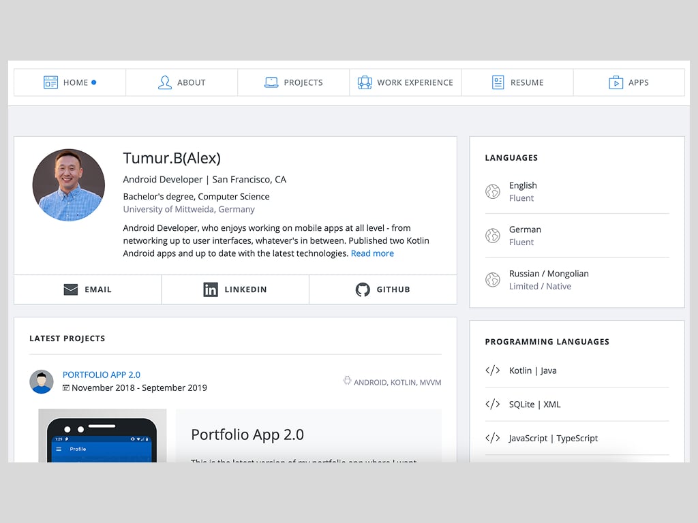Open the About section from the navigation
Image resolution: width=698 pixels, height=523 pixels.
pyautogui.click(x=181, y=82)
